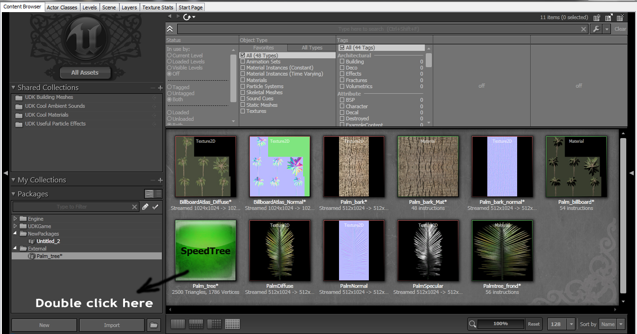Screen dimensions: 637x334
Task: Click the zoom magnifier icon
Action: (472, 324)
